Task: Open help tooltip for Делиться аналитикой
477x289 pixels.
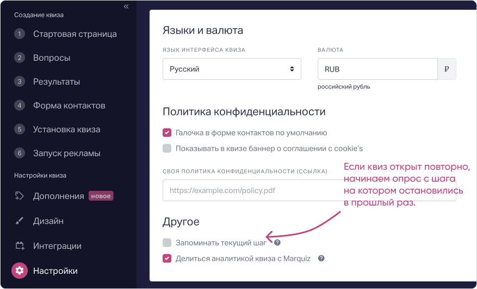Action: (x=321, y=259)
